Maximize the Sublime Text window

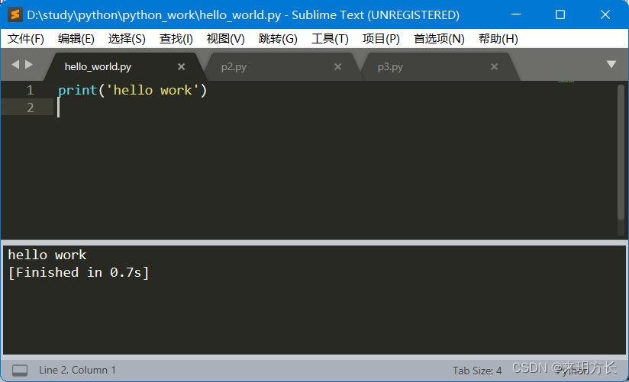[x=560, y=14]
